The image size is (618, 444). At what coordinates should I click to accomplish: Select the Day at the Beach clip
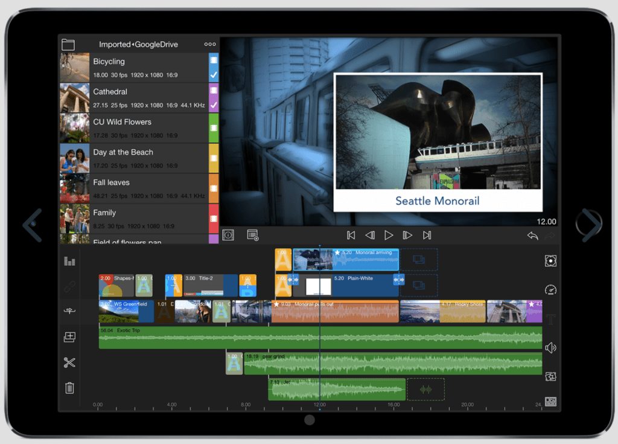(x=134, y=158)
